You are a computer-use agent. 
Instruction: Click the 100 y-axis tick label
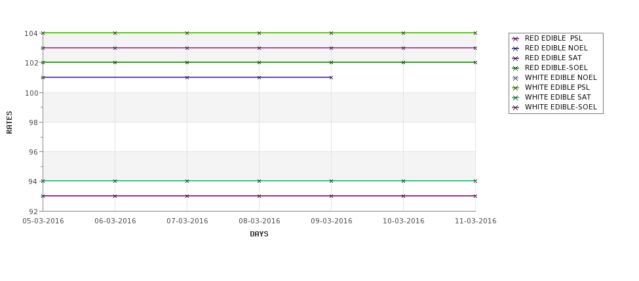pos(31,92)
